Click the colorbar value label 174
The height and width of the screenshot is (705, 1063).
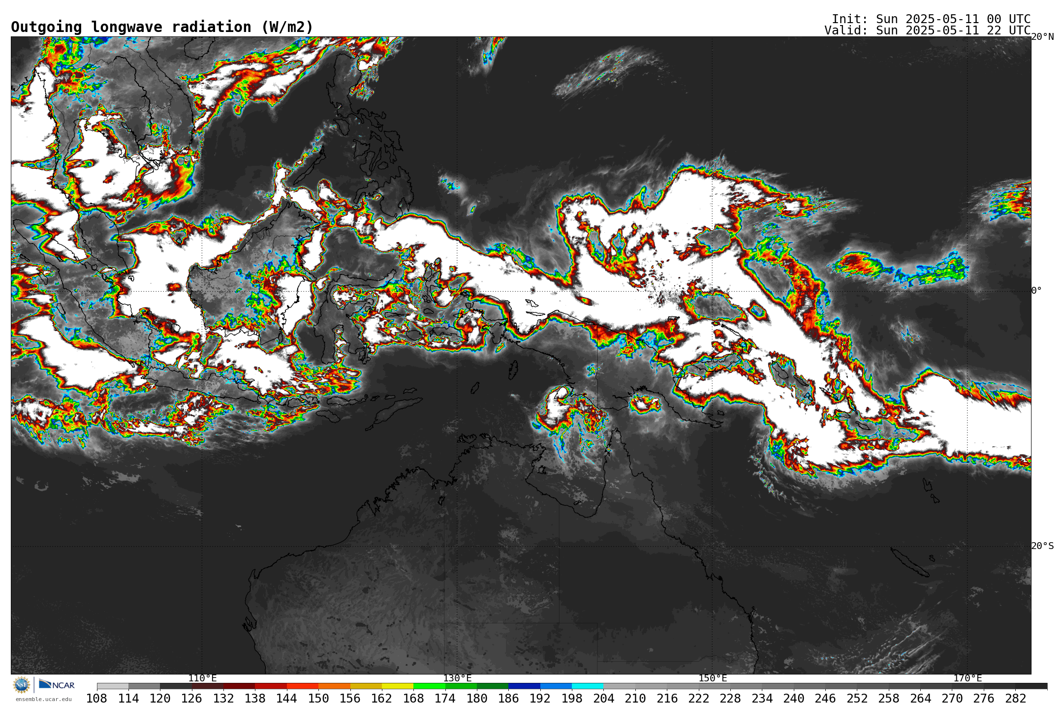(x=445, y=699)
